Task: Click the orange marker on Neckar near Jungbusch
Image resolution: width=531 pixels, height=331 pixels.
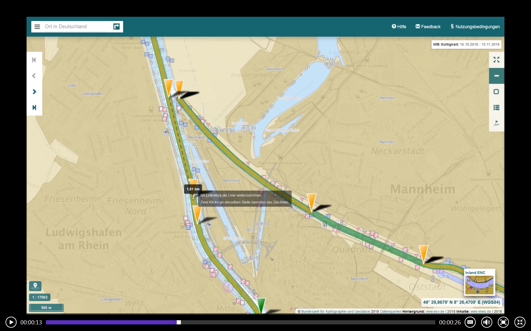Action: point(311,202)
